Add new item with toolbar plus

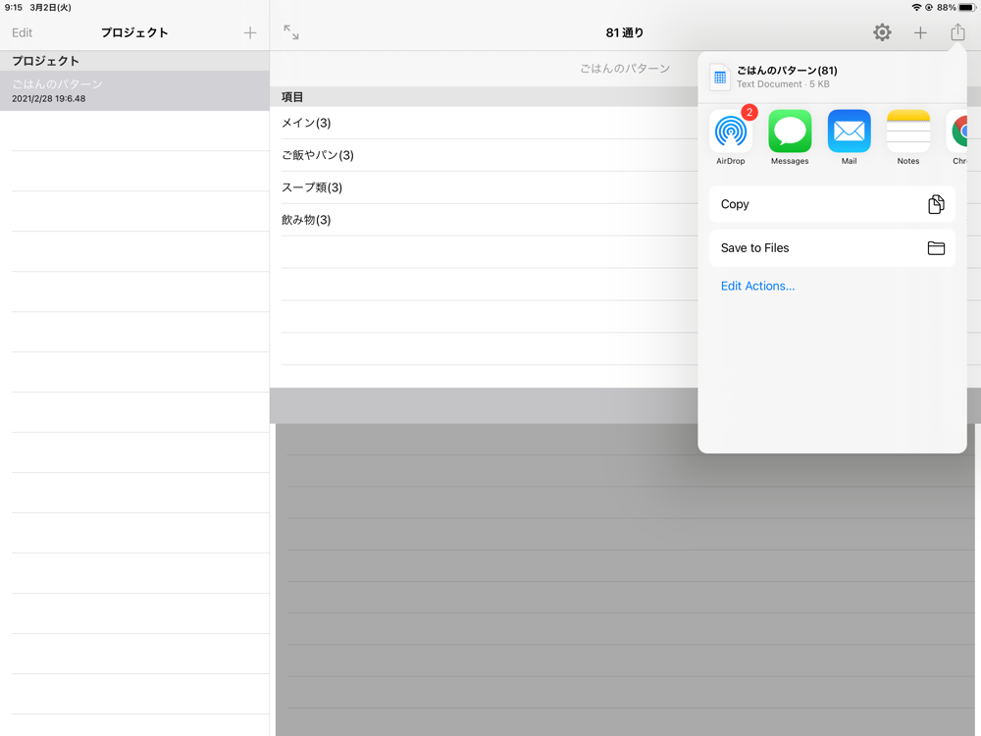(920, 32)
